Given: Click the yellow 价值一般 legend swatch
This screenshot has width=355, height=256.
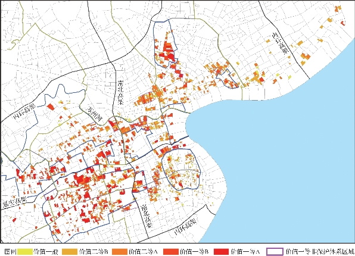Looking at the screenshot, I should (x=24, y=251).
